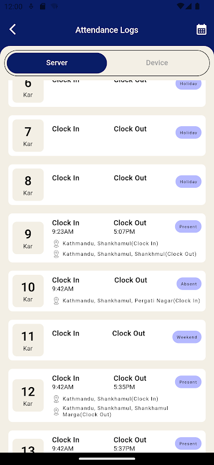Tap the Weekend badge on 11 Kar

(x=187, y=337)
